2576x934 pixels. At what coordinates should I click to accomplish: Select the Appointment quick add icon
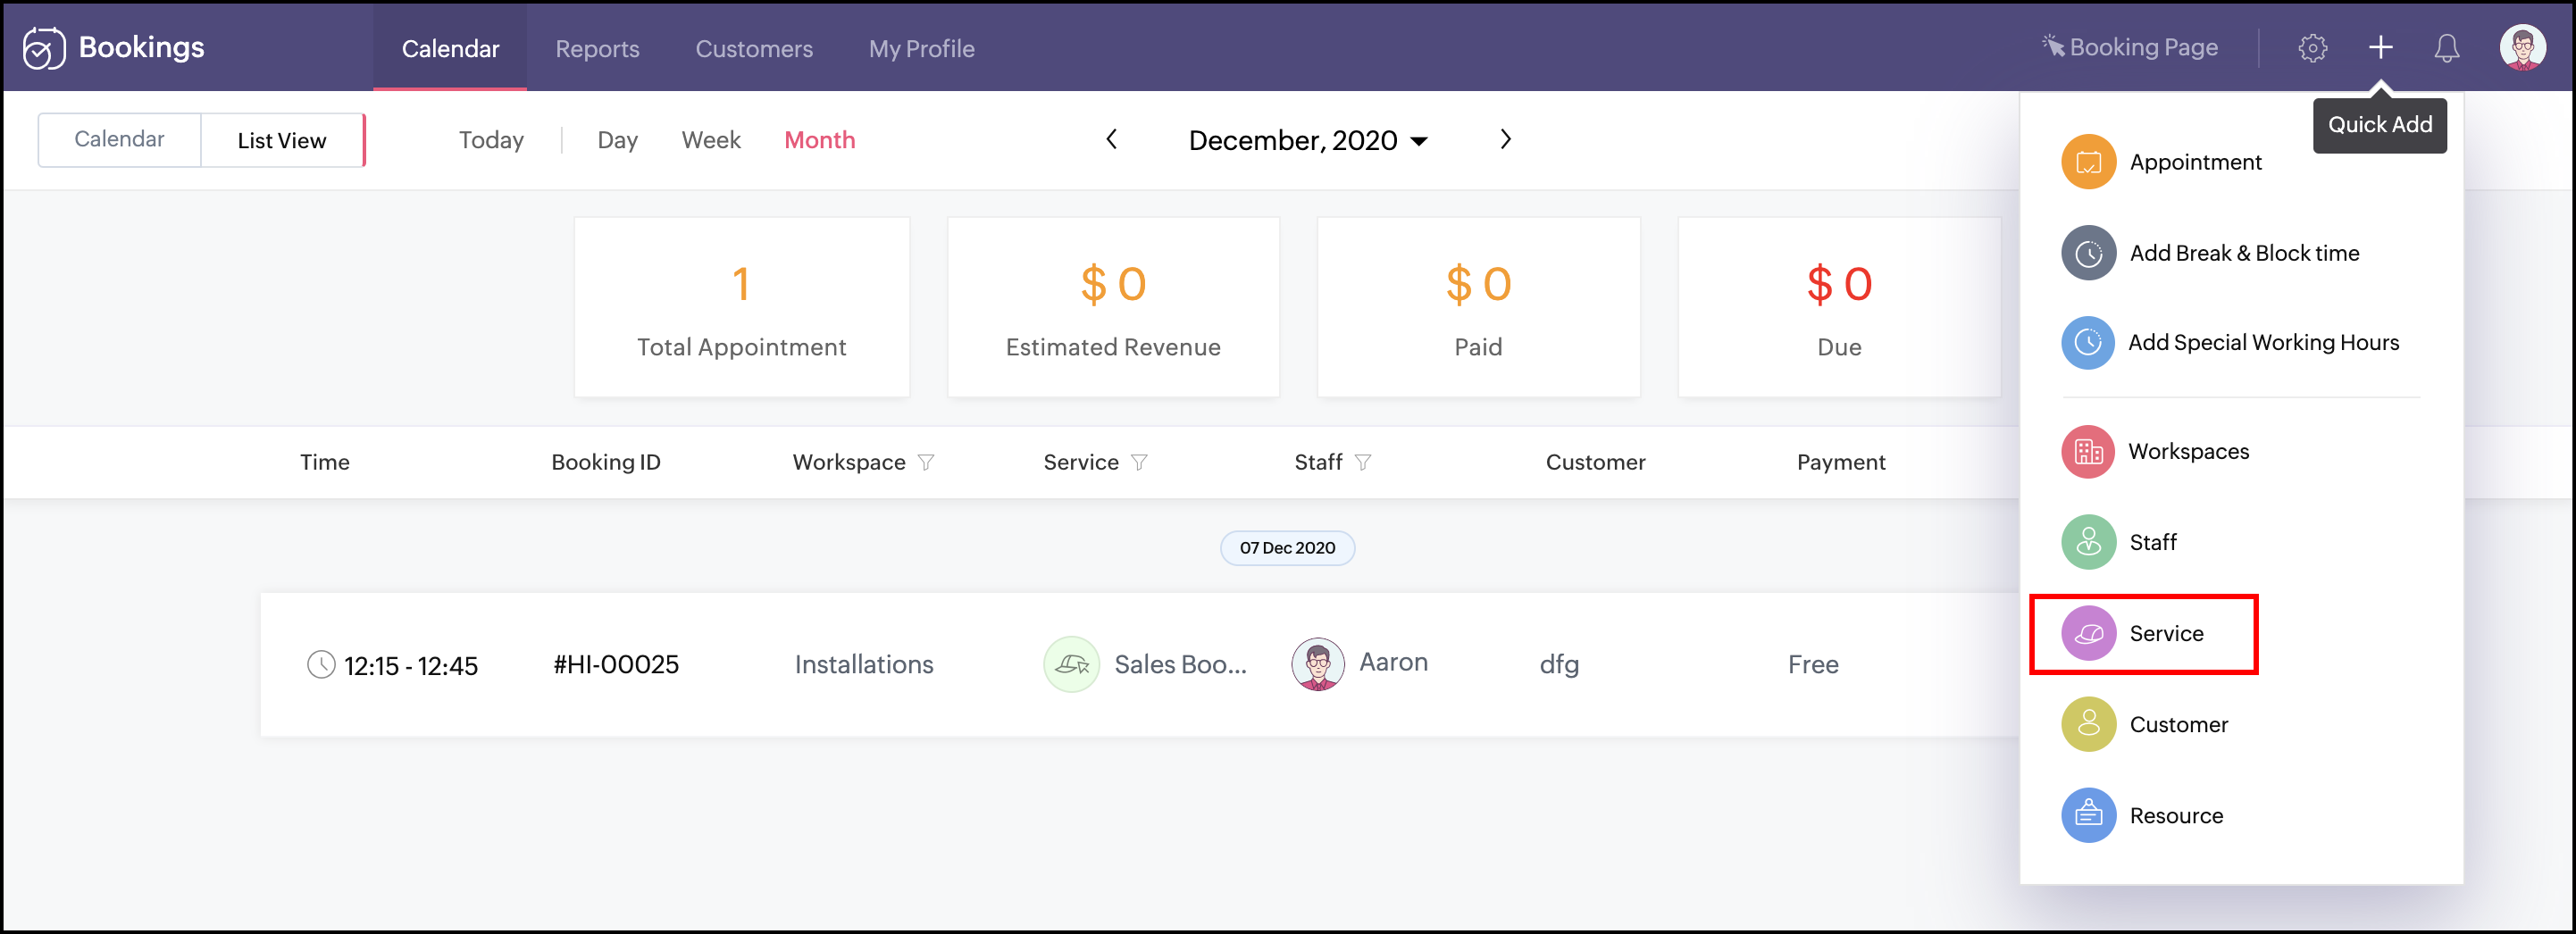click(x=2088, y=162)
